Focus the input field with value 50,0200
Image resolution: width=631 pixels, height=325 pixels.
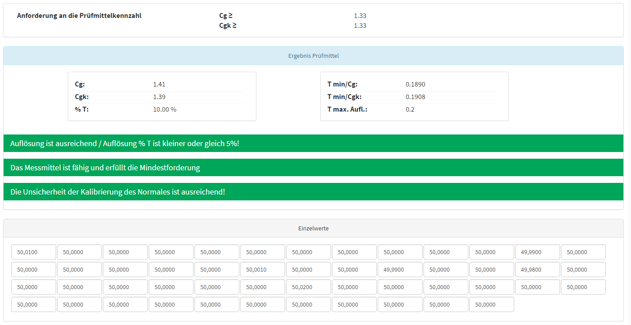coord(309,287)
